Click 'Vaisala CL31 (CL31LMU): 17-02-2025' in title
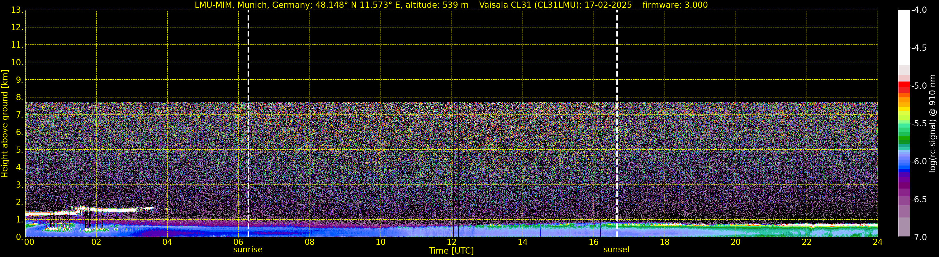The image size is (939, 257). [x=556, y=5]
